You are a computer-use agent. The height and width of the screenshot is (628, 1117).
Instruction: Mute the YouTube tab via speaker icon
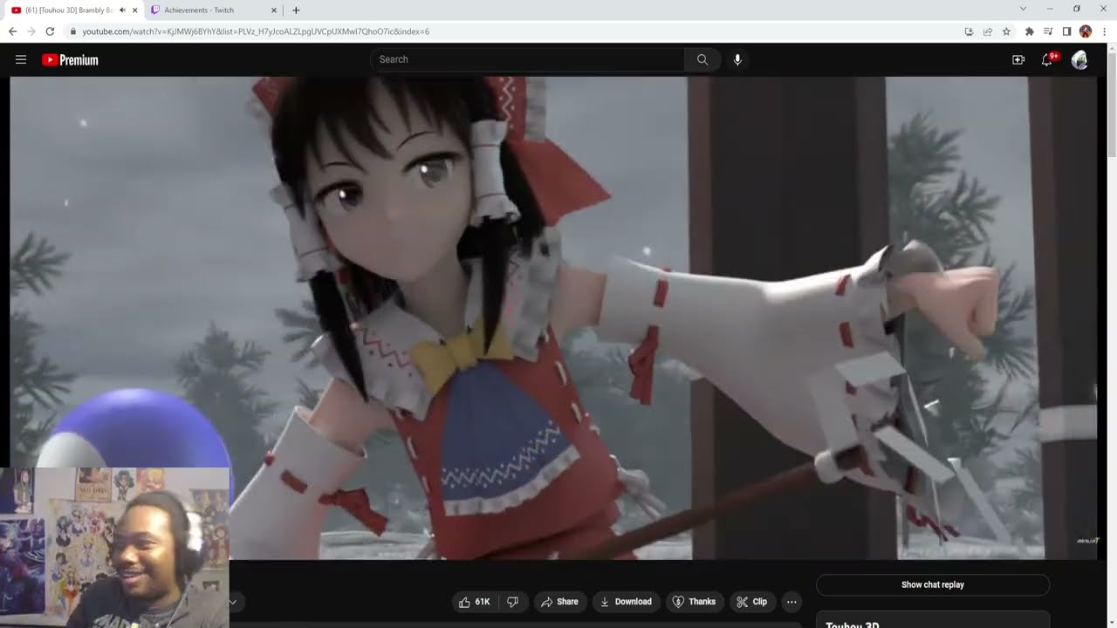pos(121,10)
